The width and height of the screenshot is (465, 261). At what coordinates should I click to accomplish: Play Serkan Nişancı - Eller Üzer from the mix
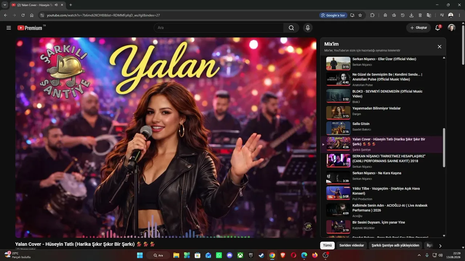tap(381, 63)
